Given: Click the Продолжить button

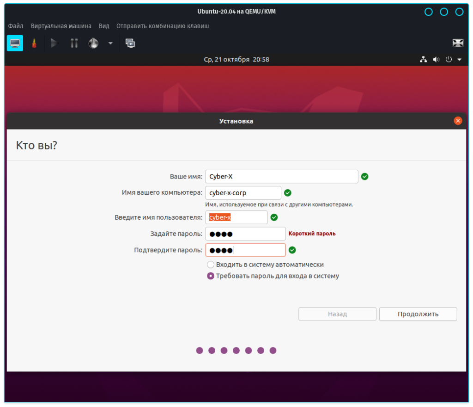Looking at the screenshot, I should [x=418, y=314].
